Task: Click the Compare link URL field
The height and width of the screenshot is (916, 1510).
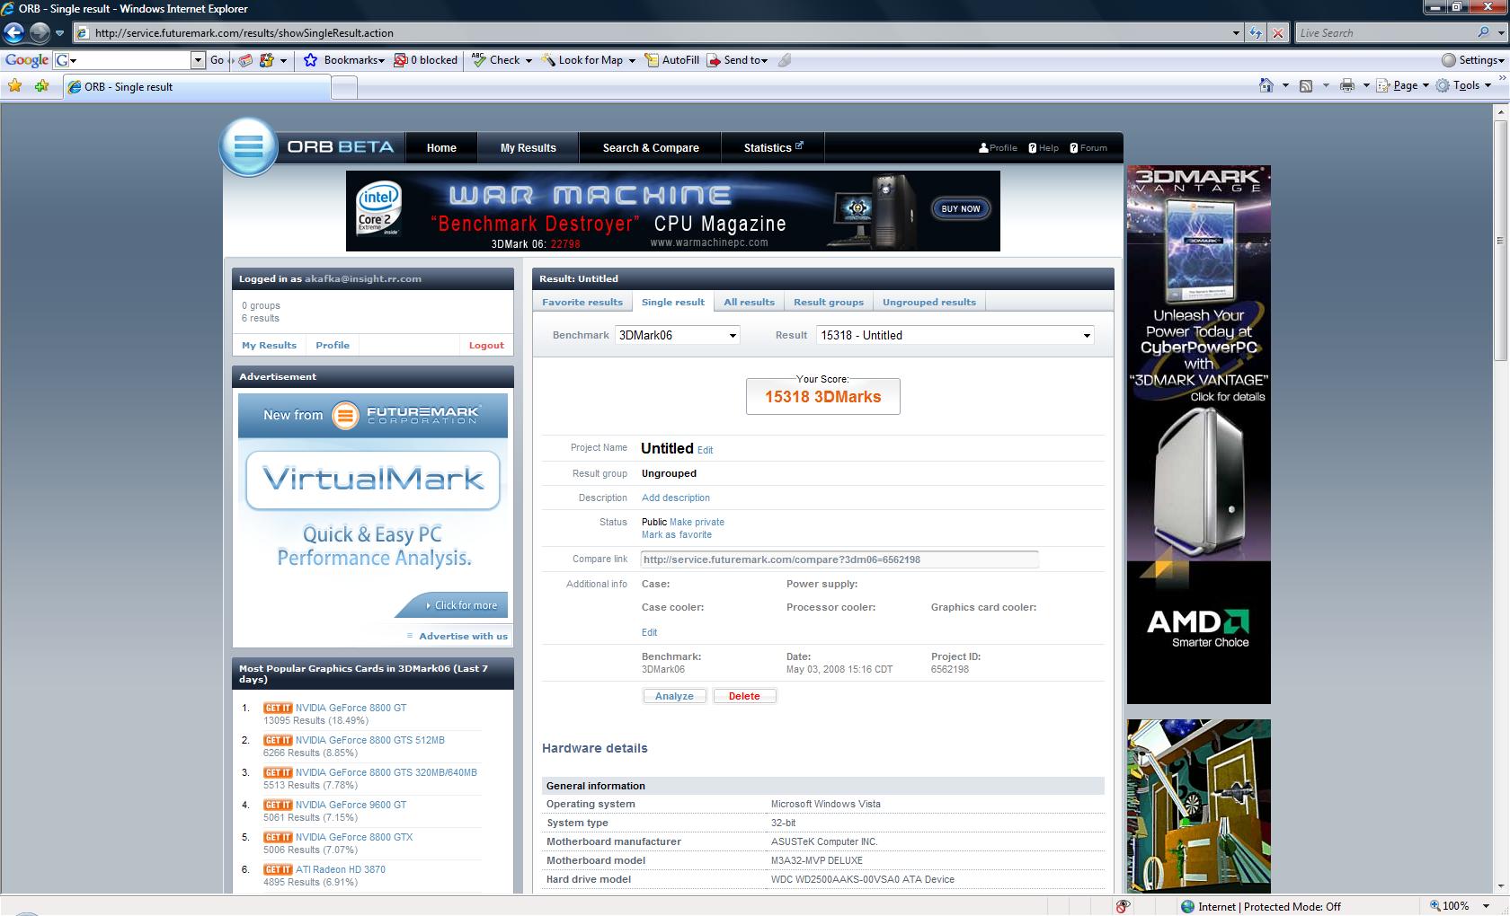Action: point(839,559)
